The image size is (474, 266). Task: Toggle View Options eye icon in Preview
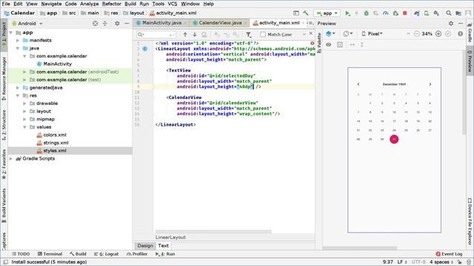(329, 44)
